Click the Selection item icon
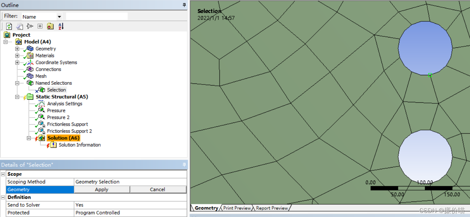The image size is (470, 217). 42,90
